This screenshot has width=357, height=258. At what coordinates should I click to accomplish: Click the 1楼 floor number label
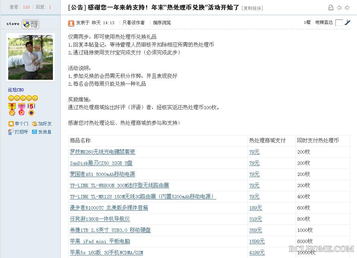[x=307, y=22]
